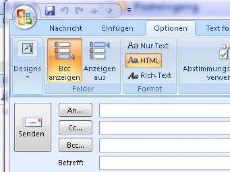The width and height of the screenshot is (230, 172).
Task: Click the Undo arrow in quick access toolbar
Action: coord(64,11)
